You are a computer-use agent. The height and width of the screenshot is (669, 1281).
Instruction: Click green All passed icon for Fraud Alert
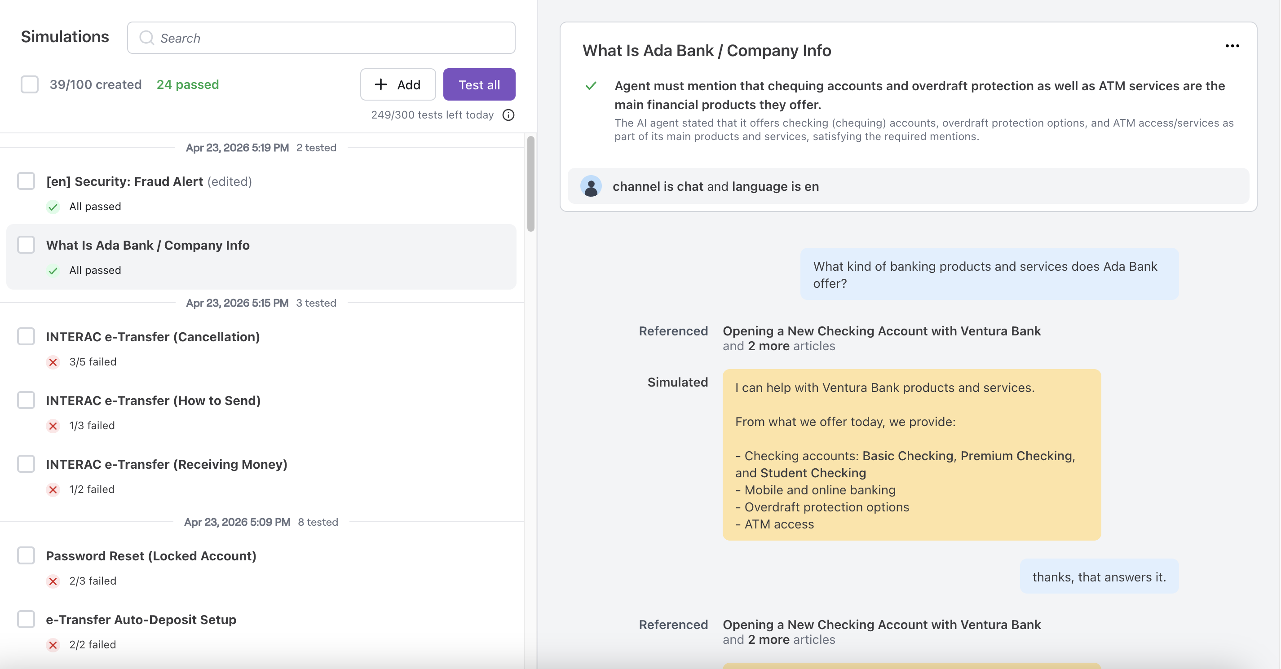[53, 207]
